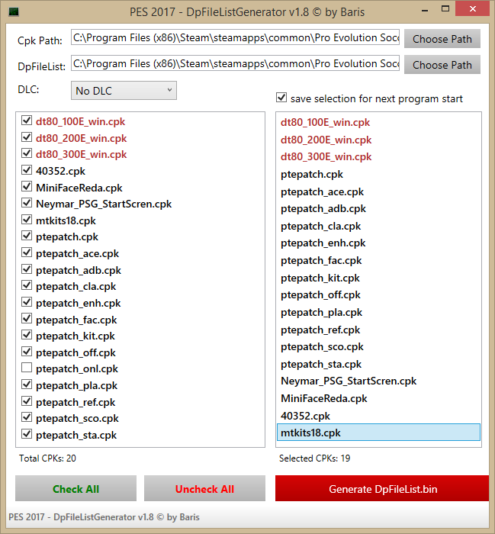Select ptepatch_sco.cpk in the right list
Image resolution: width=495 pixels, height=534 pixels.
tap(378, 346)
